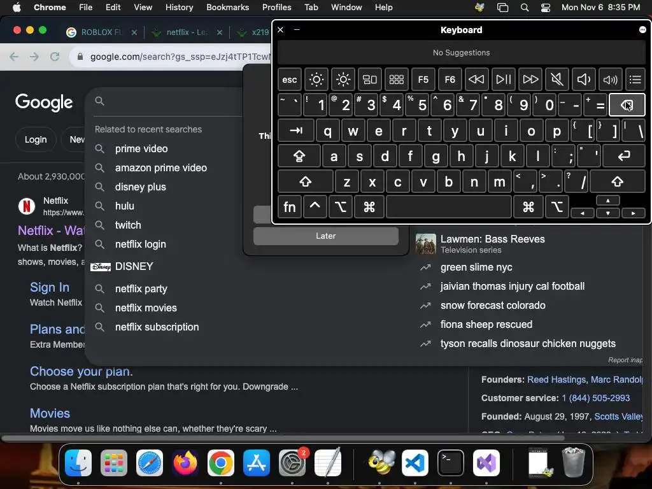Open Firefox from the dock
This screenshot has height=489, width=652.
coord(185,463)
